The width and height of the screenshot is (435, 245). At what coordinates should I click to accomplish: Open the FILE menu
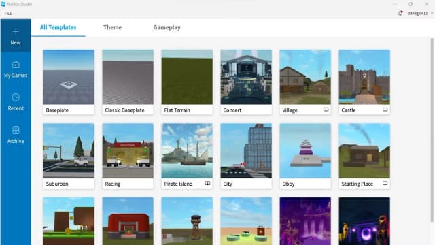tap(8, 14)
